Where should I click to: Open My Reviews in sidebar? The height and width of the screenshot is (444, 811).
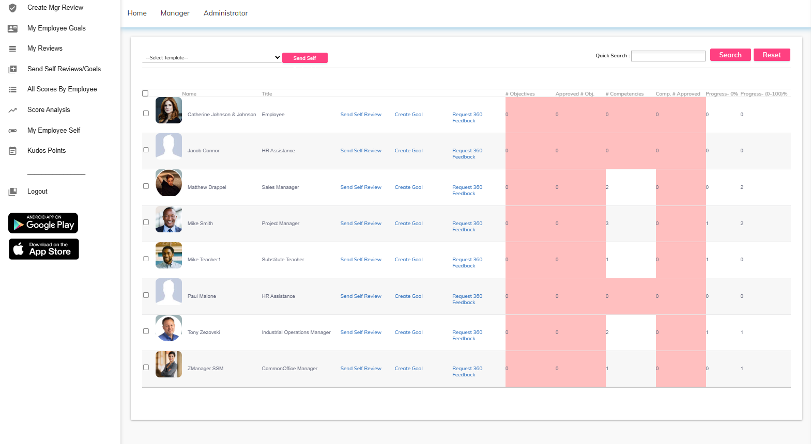[45, 49]
